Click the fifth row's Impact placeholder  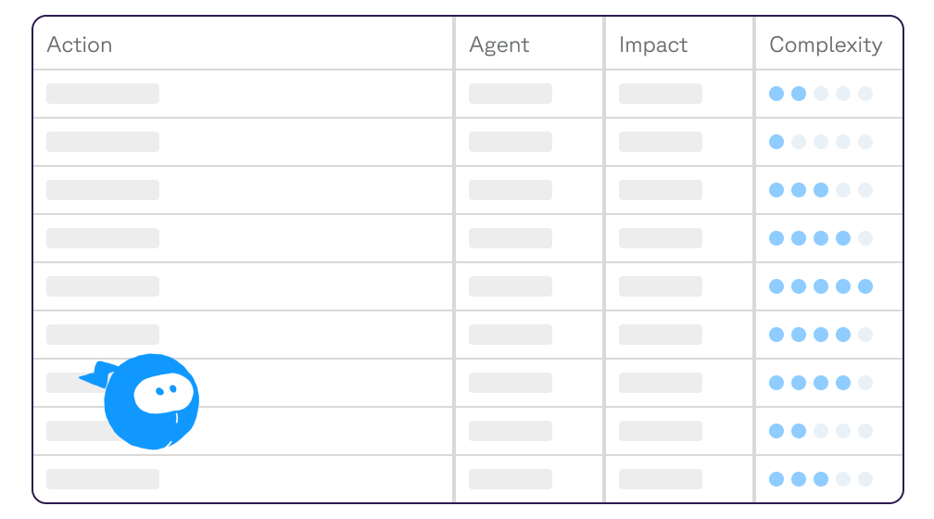click(x=661, y=286)
